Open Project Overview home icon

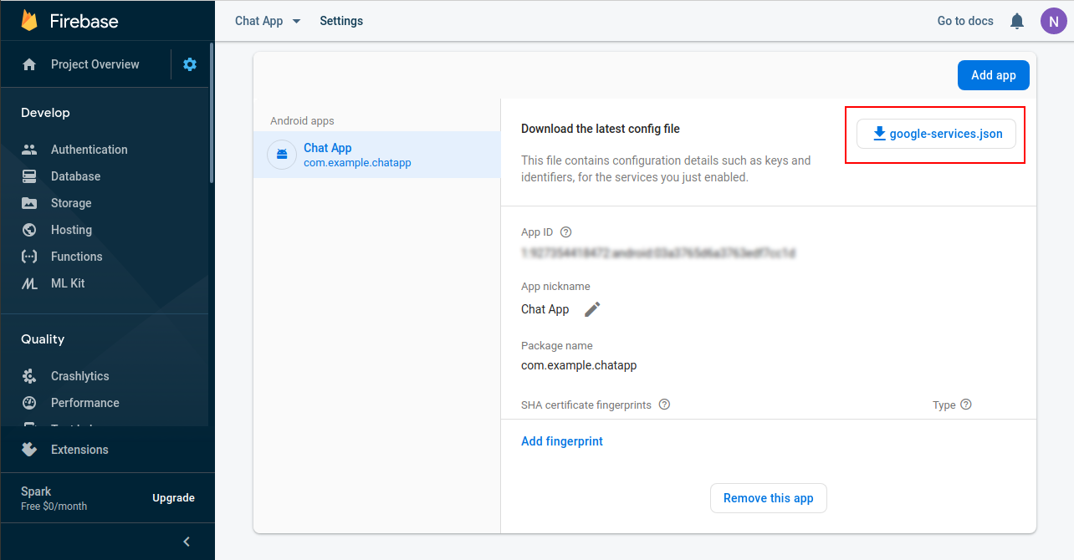[29, 64]
